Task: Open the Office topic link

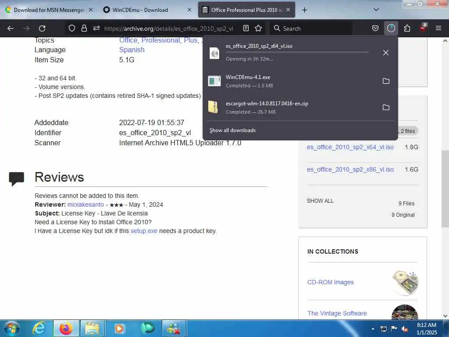Action: [128, 40]
